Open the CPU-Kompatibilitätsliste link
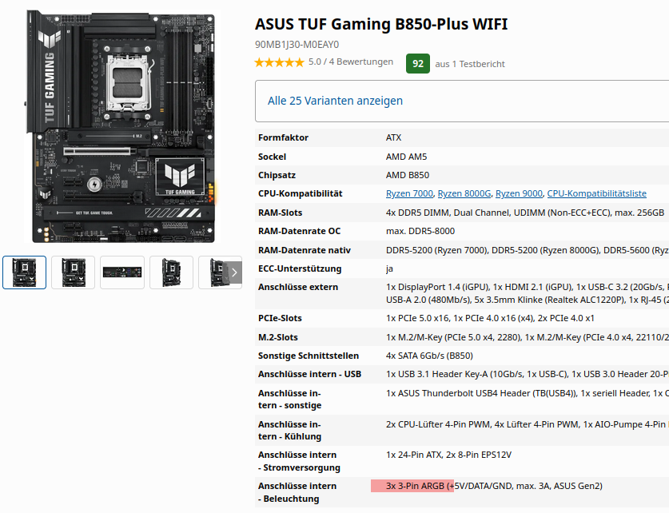This screenshot has height=513, width=669. 596,193
